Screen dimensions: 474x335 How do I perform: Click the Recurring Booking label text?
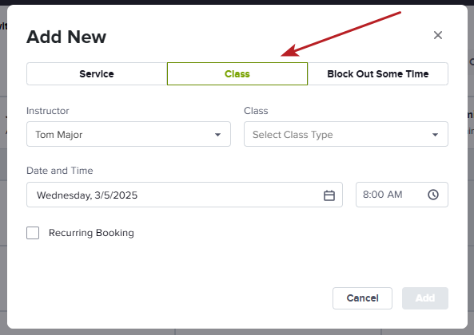[x=91, y=233]
